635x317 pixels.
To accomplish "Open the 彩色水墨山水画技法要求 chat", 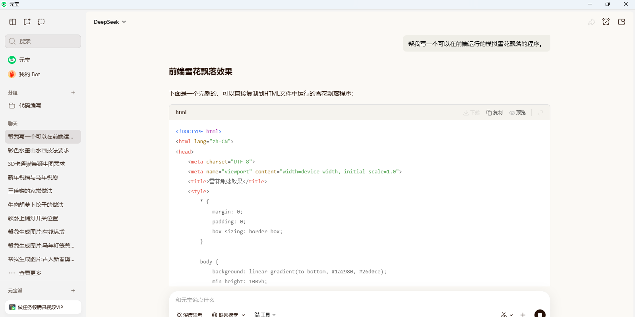I will click(x=39, y=150).
